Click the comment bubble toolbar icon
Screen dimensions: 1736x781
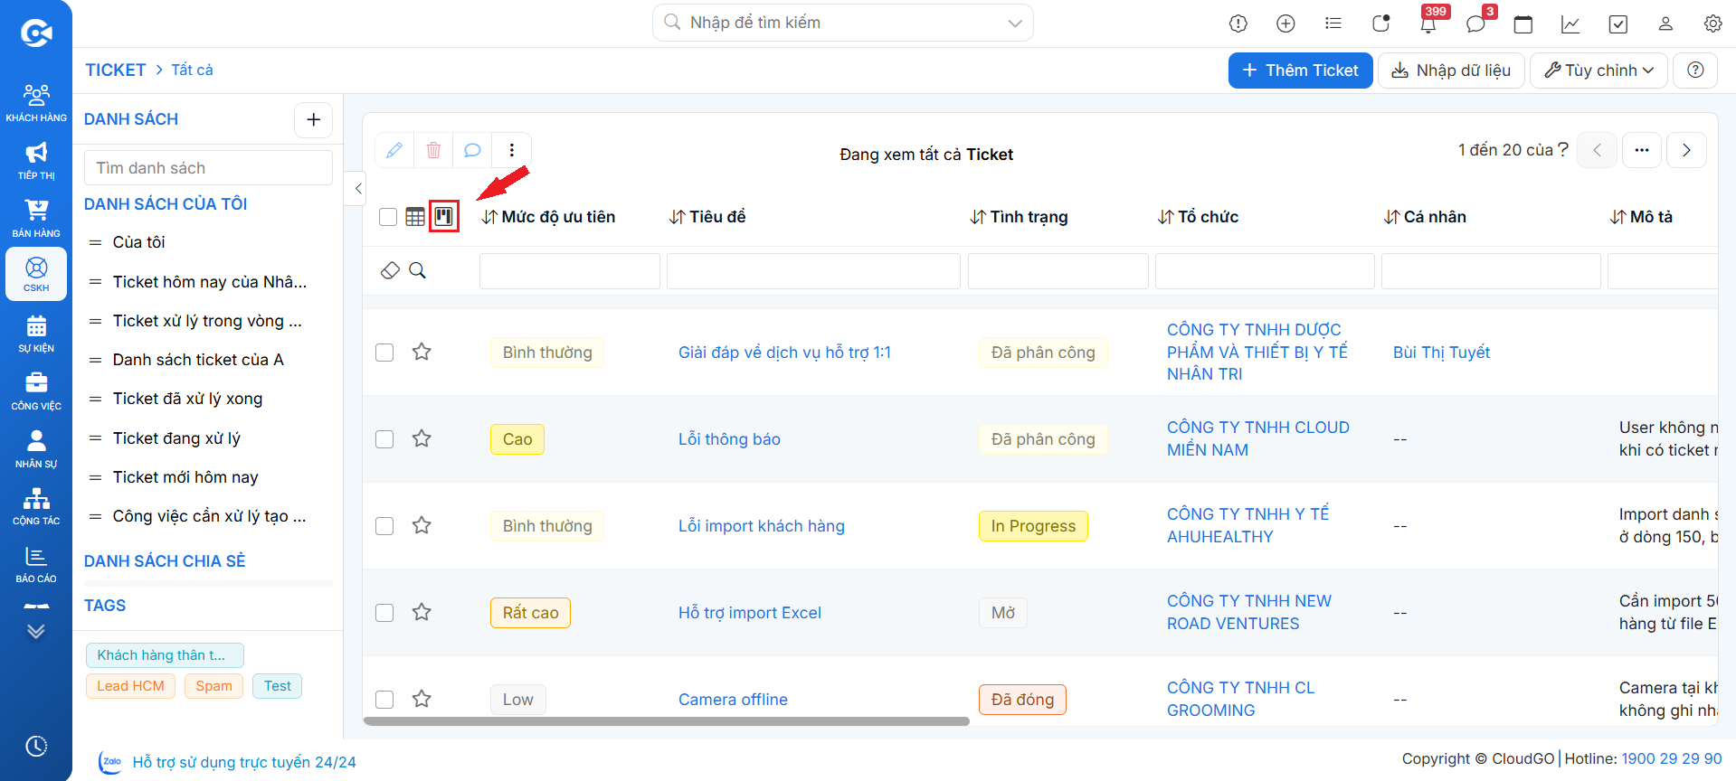[x=472, y=150]
